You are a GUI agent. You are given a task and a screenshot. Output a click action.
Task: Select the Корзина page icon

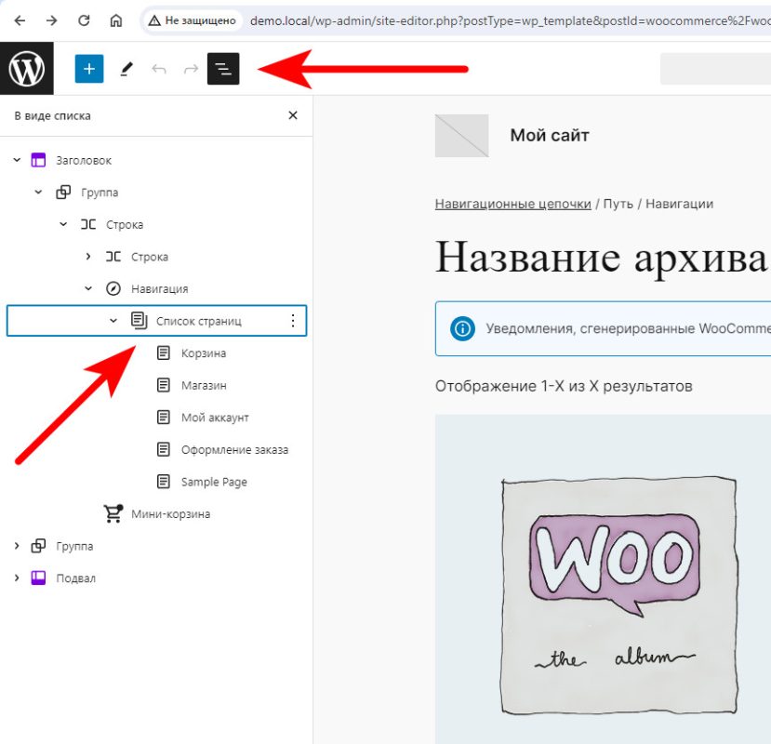click(164, 352)
